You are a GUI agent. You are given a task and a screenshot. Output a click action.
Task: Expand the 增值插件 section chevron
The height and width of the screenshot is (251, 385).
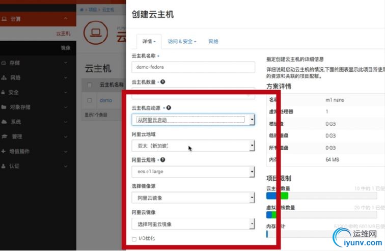tap(66, 151)
